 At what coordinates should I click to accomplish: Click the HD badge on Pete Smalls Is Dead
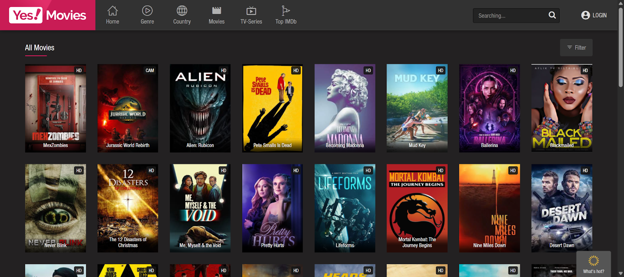[296, 70]
